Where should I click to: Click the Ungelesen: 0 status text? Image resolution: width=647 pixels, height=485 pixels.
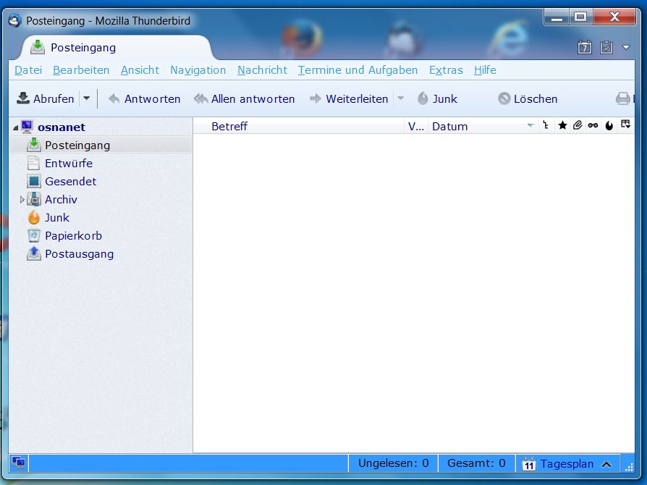(393, 463)
